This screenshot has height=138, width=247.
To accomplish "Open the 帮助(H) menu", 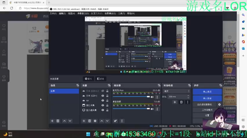I will pos(131,13).
